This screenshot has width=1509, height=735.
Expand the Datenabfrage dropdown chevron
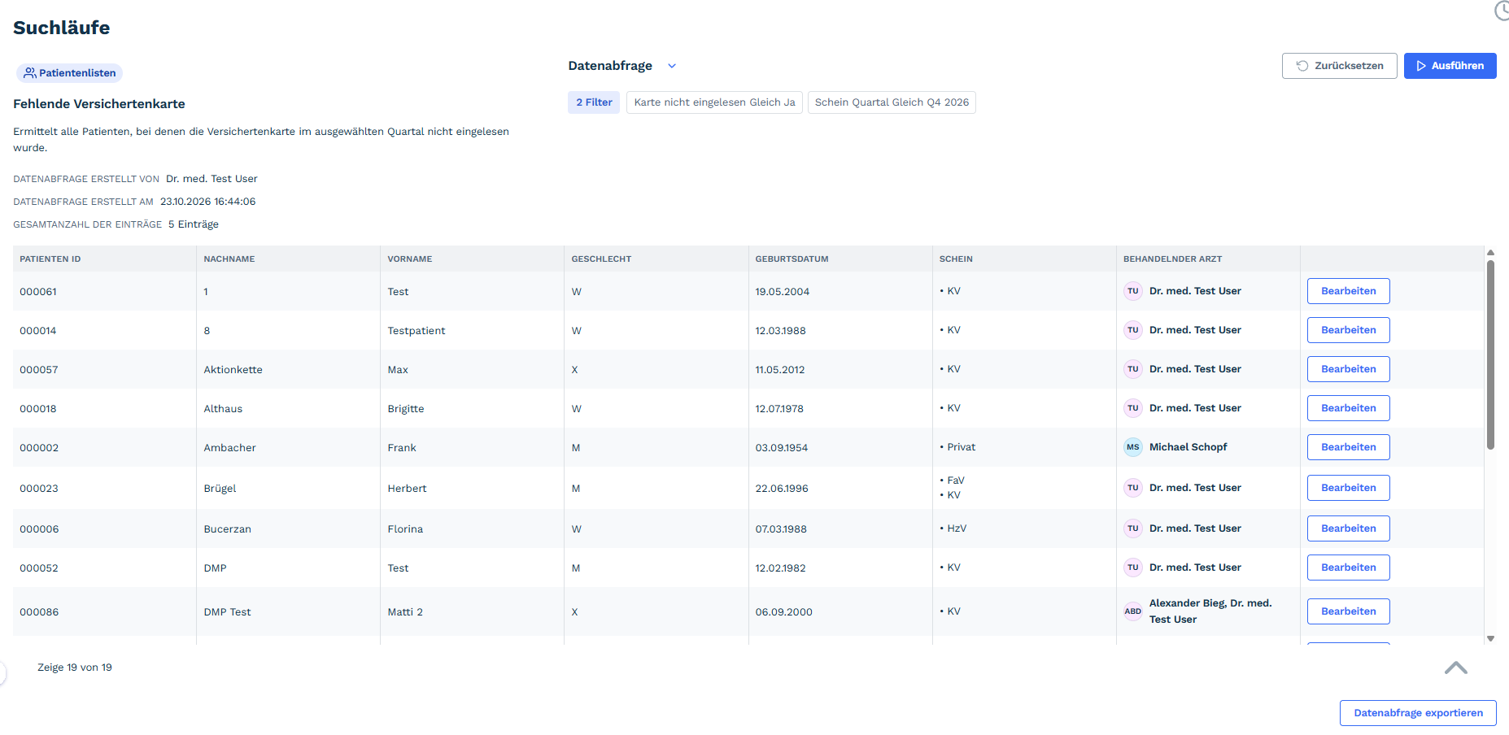click(x=672, y=66)
